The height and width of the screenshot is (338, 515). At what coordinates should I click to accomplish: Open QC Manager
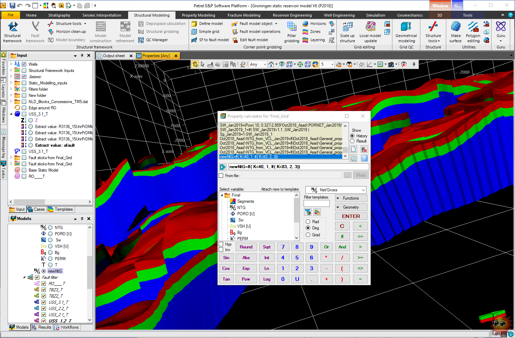point(153,40)
